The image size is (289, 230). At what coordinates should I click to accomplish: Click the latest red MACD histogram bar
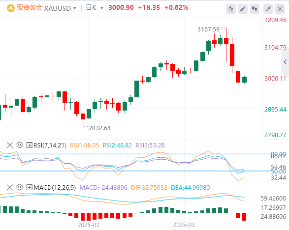point(244,217)
